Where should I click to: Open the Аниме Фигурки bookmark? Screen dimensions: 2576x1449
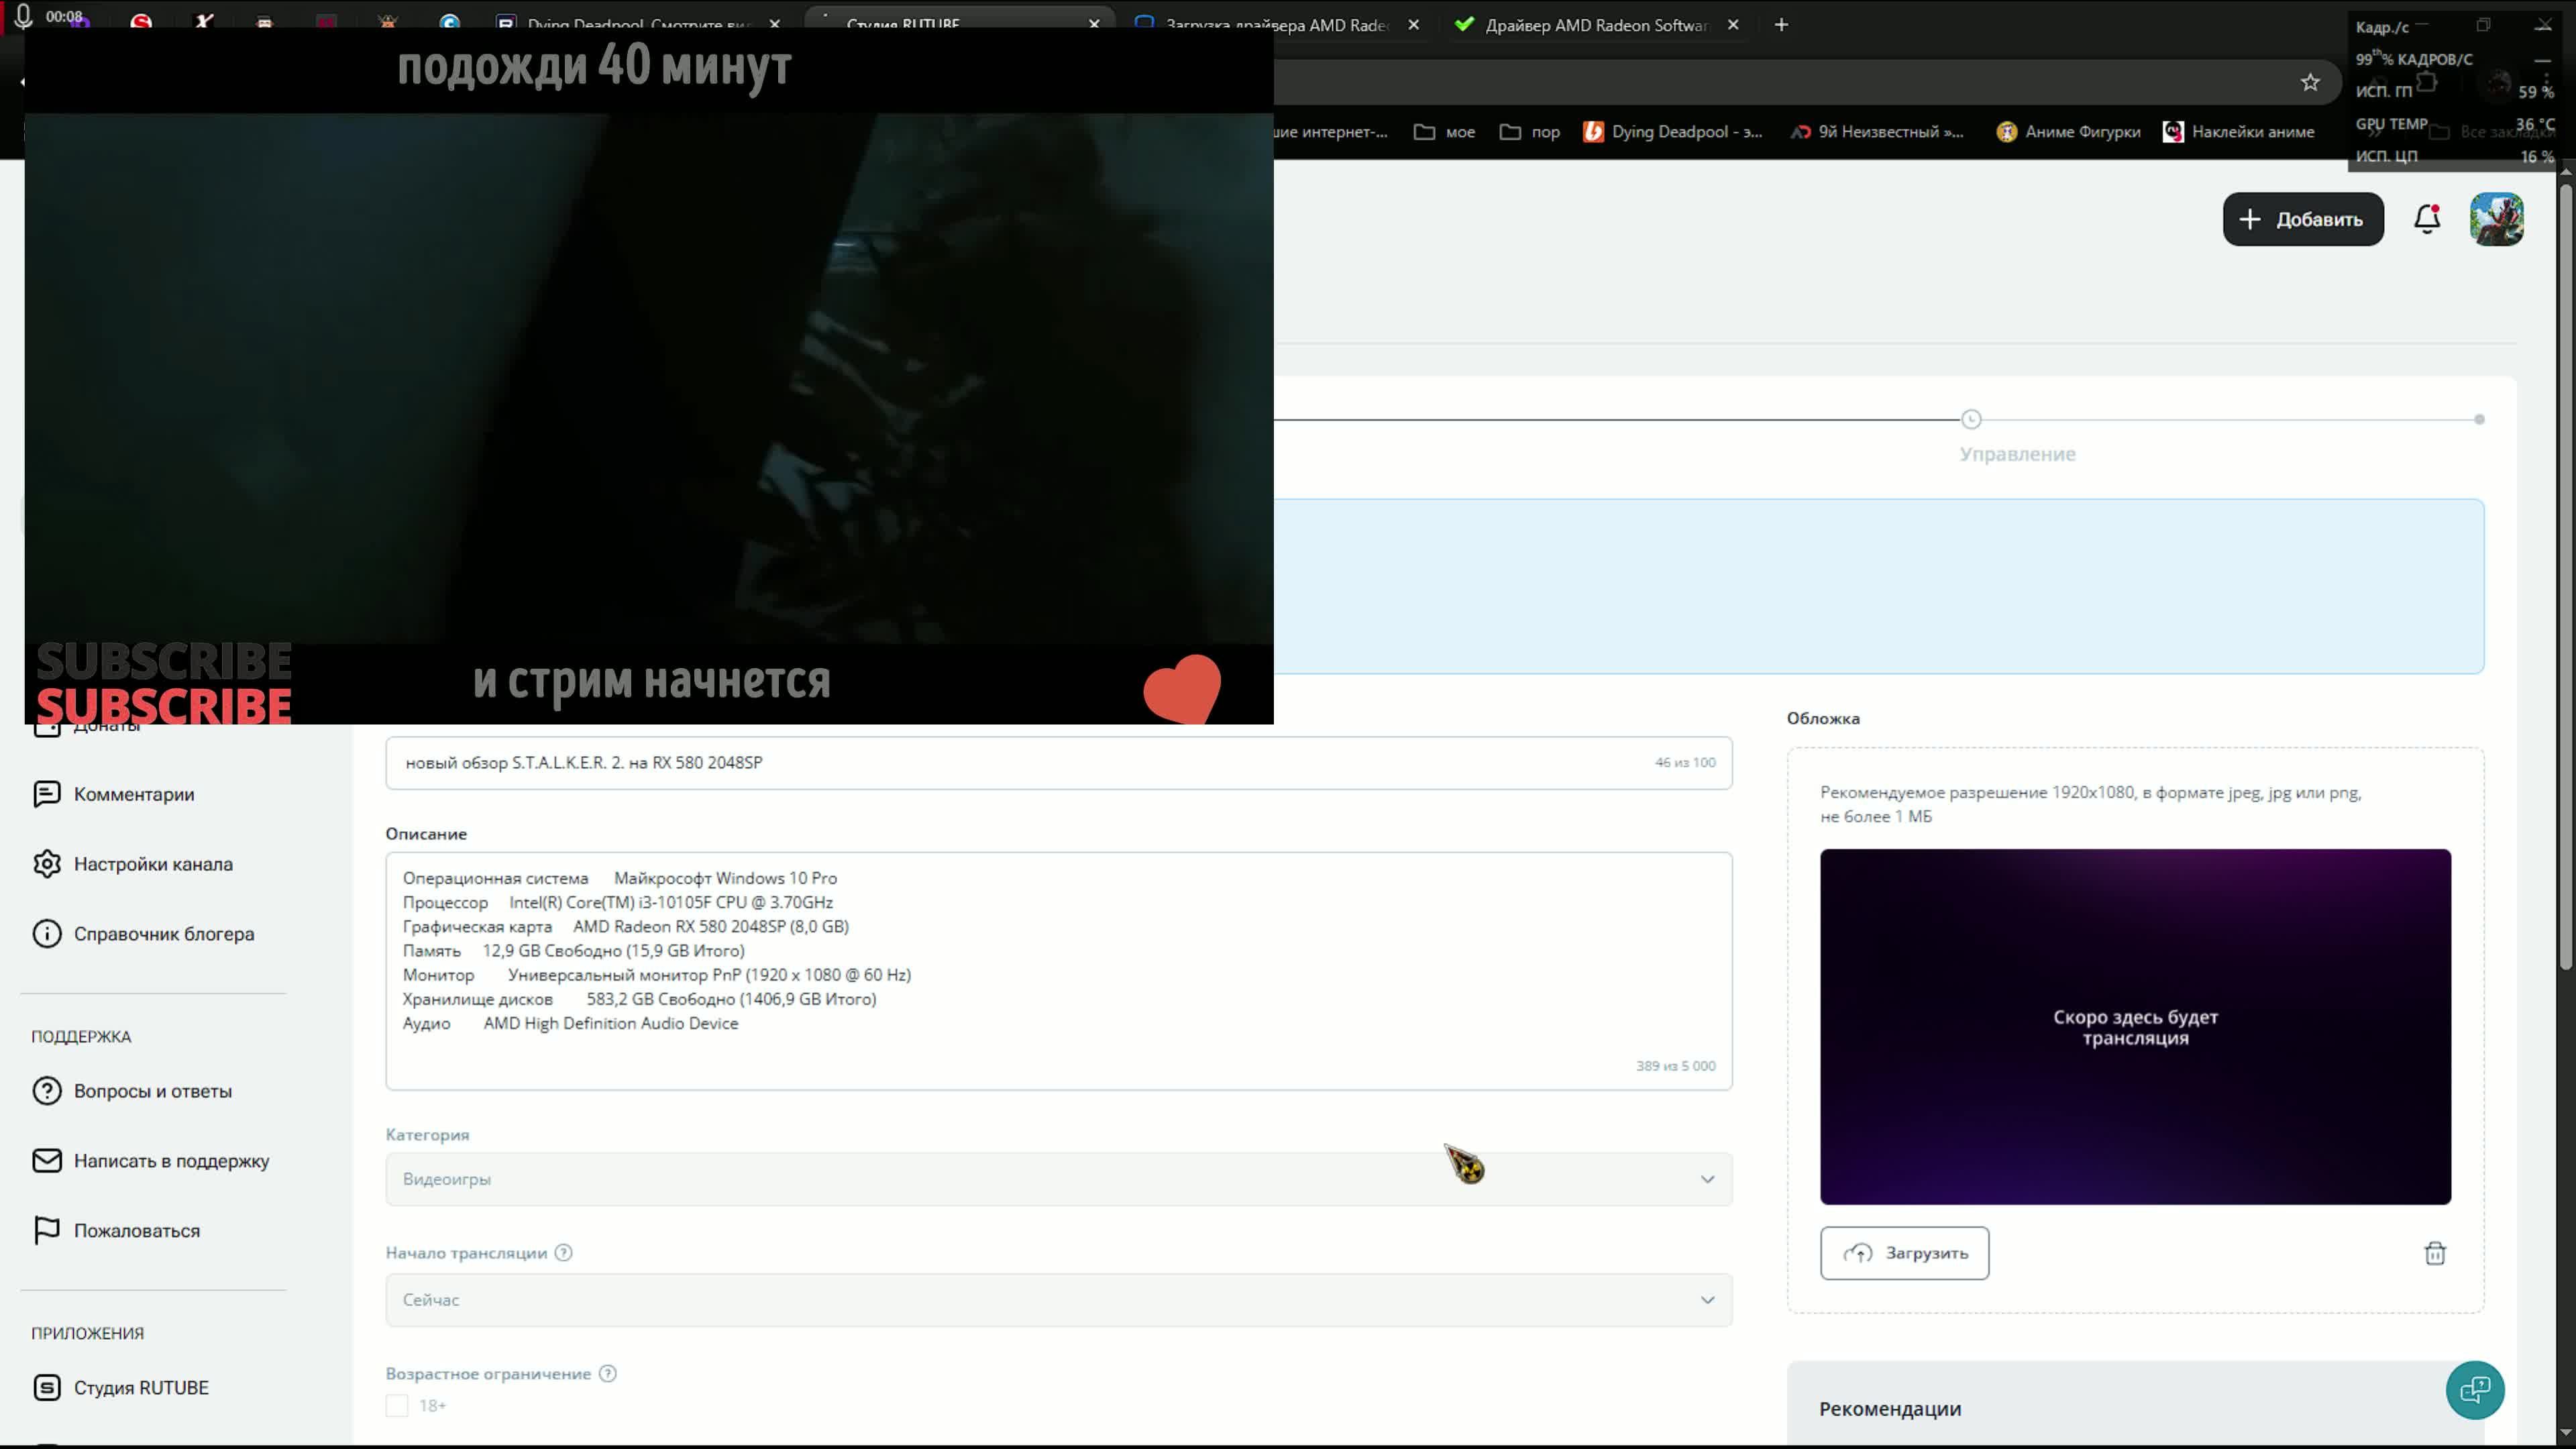pyautogui.click(x=2068, y=132)
